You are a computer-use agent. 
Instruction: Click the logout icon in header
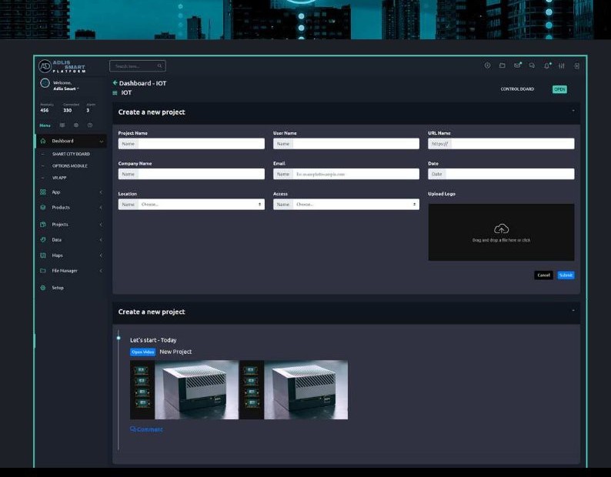(x=576, y=66)
